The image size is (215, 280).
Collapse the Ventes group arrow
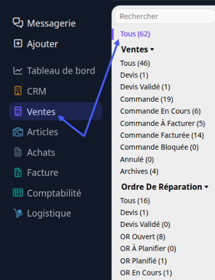[x=152, y=50]
